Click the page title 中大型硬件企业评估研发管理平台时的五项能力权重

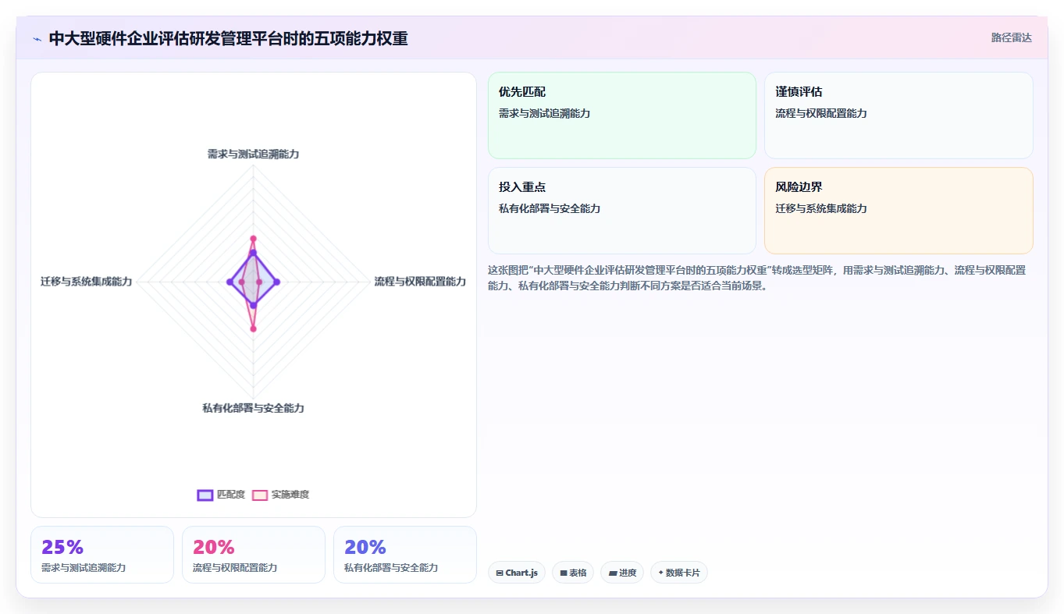pos(228,38)
